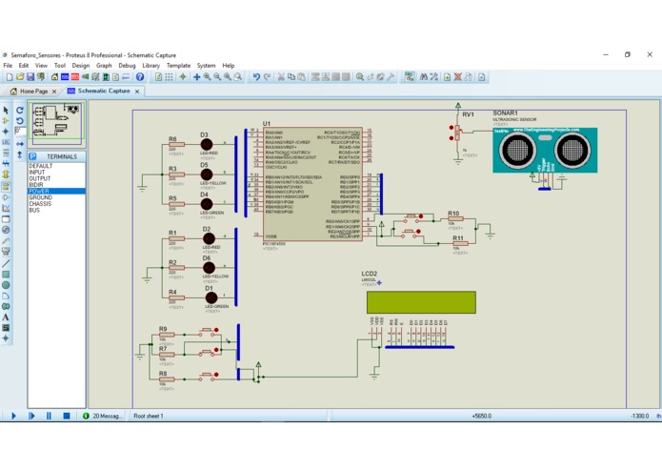Choose the 2D Graphics Circle tool
Image resolution: width=662 pixels, height=471 pixels.
click(x=6, y=285)
